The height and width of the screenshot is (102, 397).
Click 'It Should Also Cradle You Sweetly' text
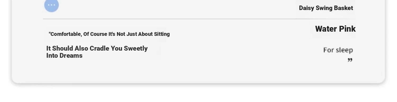97,48
